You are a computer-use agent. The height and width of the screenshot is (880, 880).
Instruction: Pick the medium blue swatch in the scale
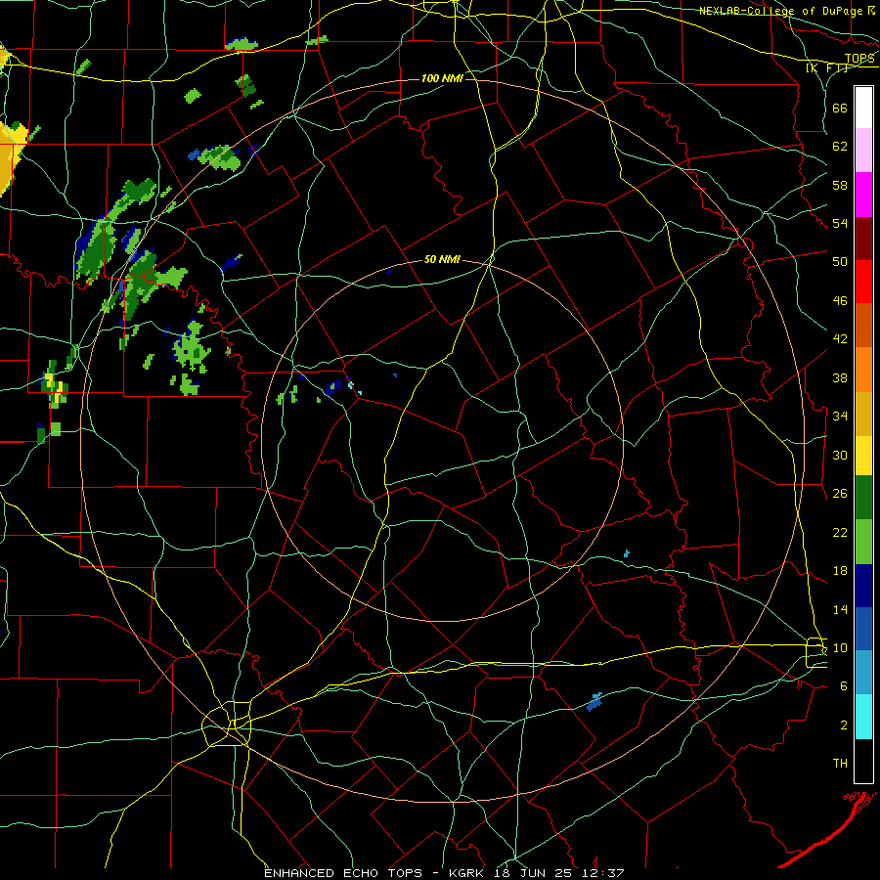[x=863, y=629]
